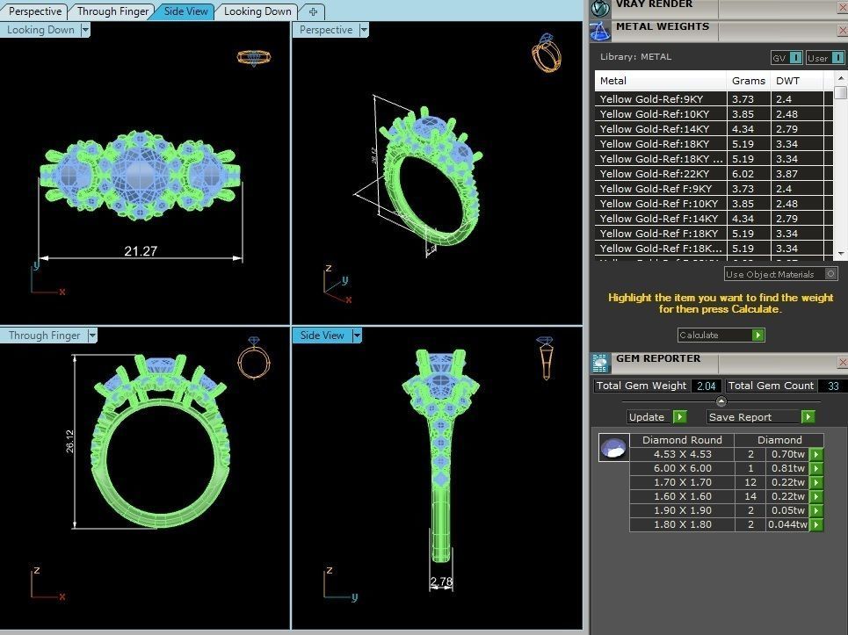Click green arrow for 1.90 X 1.90 row
Viewport: 848px width, 635px height.
(x=816, y=510)
